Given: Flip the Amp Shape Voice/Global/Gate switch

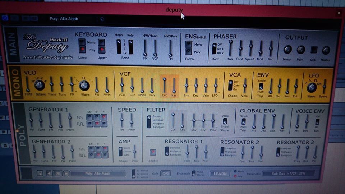Looking at the screenshot, I should [x=120, y=152].
